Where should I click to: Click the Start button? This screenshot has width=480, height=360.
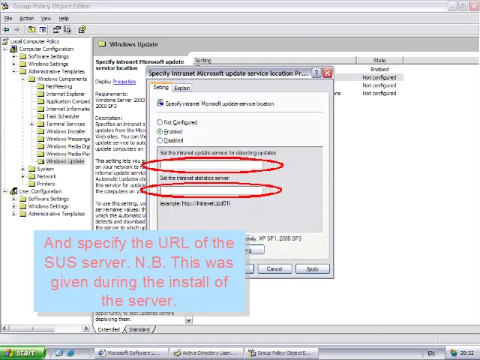tap(22, 353)
